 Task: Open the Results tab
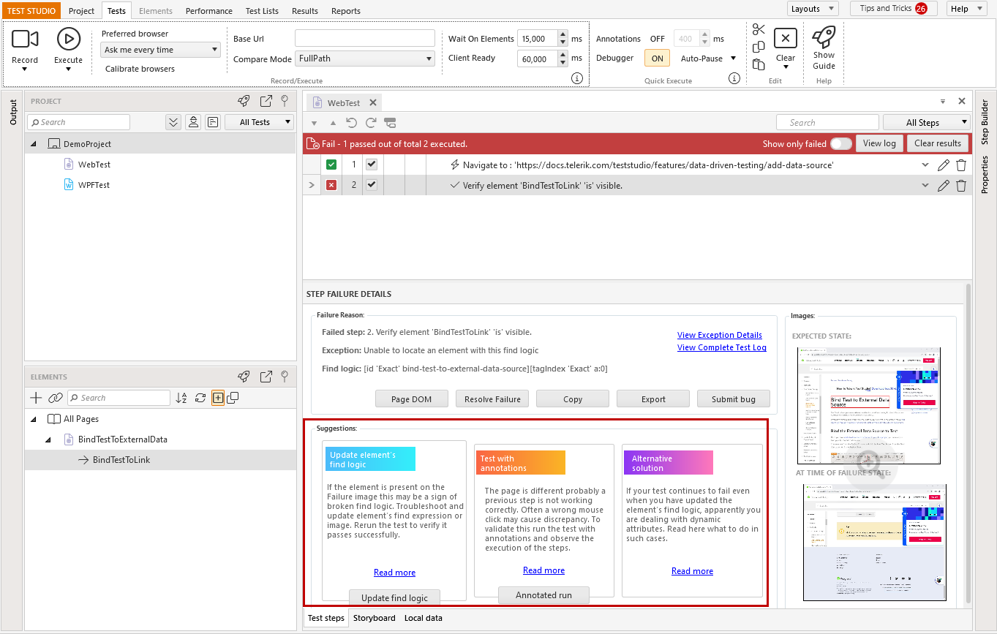pos(304,10)
